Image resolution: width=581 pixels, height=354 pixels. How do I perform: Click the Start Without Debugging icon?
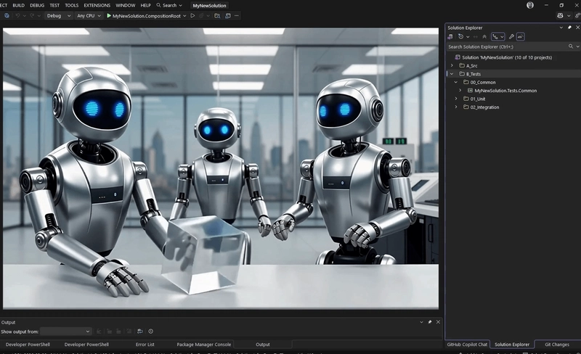(192, 15)
